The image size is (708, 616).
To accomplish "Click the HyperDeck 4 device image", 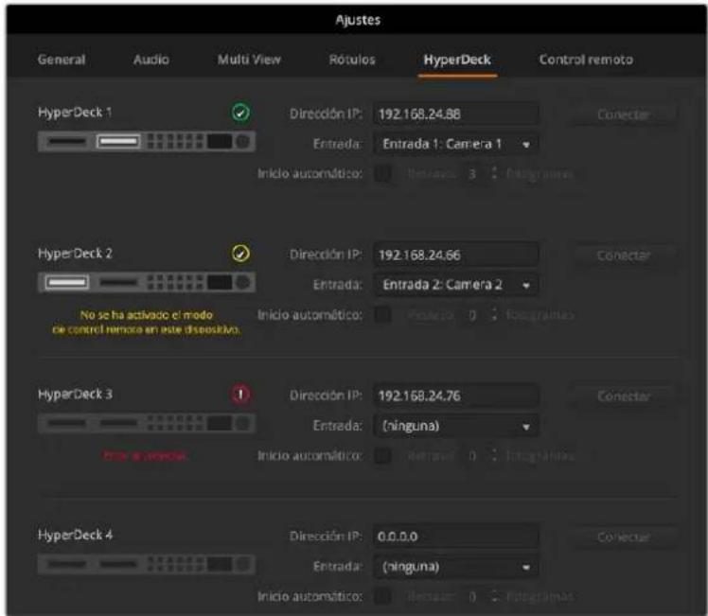I will (147, 564).
